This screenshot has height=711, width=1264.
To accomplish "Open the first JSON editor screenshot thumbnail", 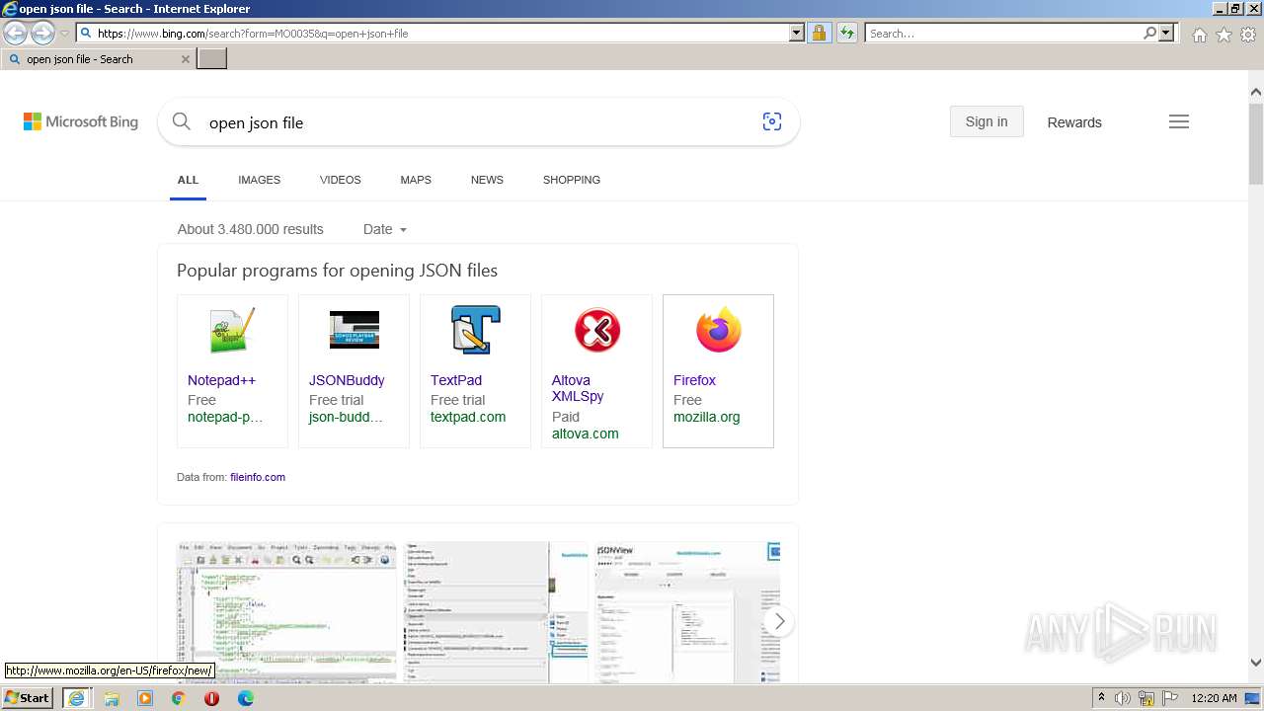I will pyautogui.click(x=286, y=612).
